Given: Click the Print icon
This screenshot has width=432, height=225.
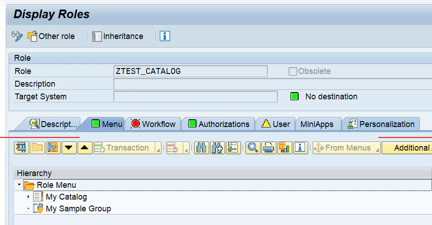Looking at the screenshot, I should [x=269, y=148].
